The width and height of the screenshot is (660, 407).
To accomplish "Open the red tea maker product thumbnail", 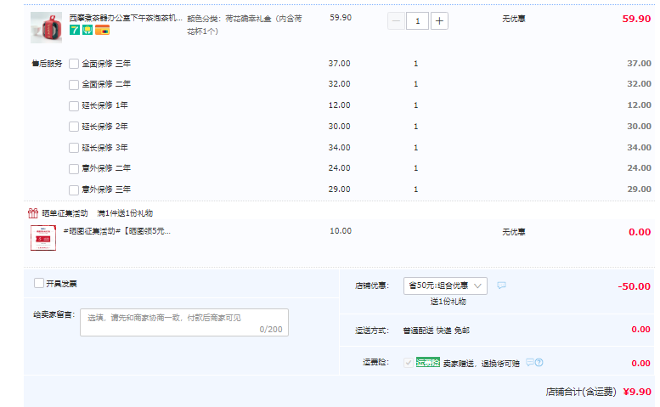I will coord(47,28).
